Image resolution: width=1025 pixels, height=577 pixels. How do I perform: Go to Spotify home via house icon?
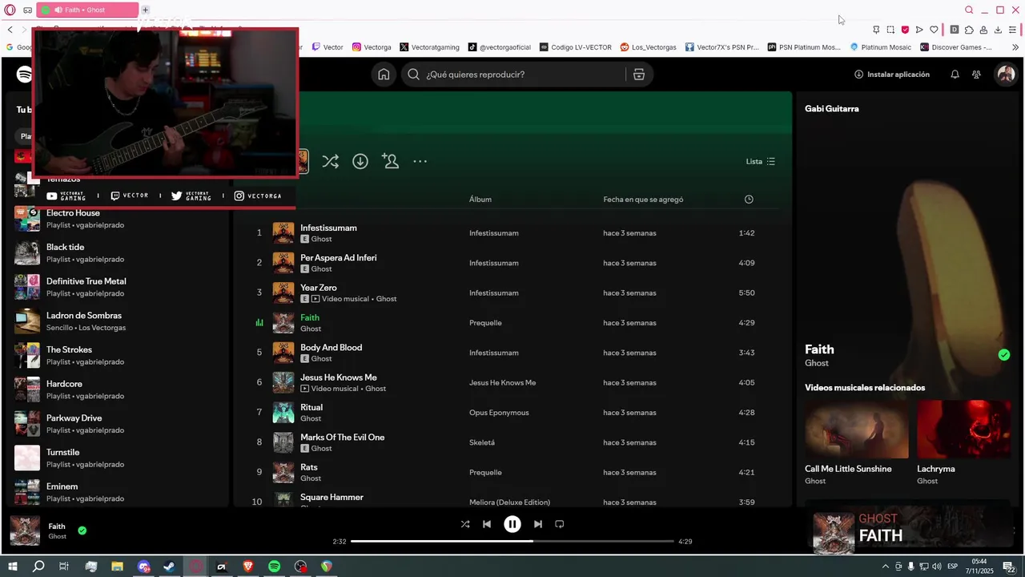point(384,75)
